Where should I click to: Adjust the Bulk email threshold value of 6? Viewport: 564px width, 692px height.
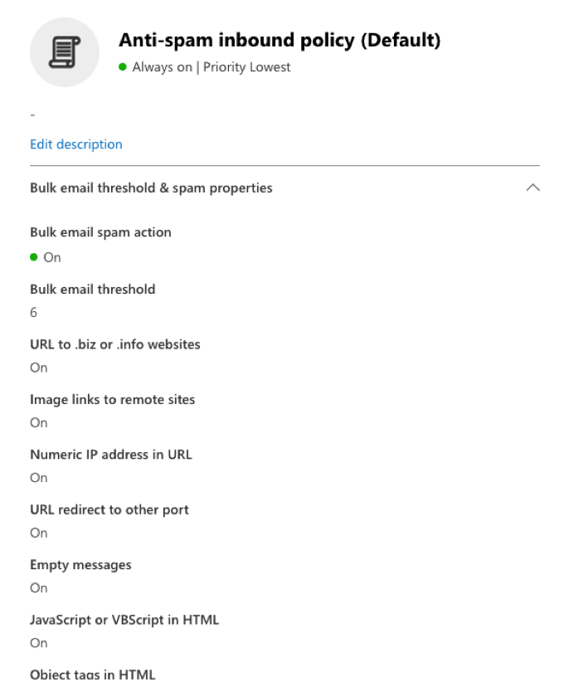(x=33, y=312)
